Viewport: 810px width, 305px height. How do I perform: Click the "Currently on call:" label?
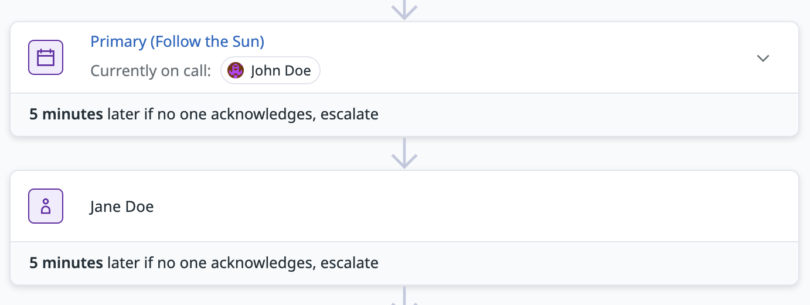151,71
